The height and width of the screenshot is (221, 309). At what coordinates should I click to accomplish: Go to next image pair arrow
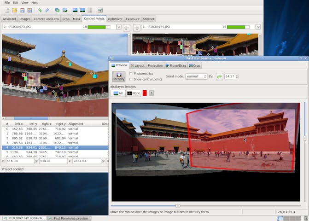click(136, 27)
